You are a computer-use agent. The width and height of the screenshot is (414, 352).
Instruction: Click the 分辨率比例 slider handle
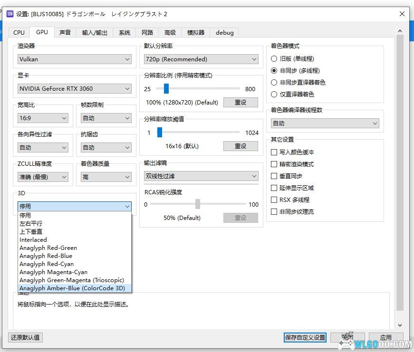(x=166, y=89)
